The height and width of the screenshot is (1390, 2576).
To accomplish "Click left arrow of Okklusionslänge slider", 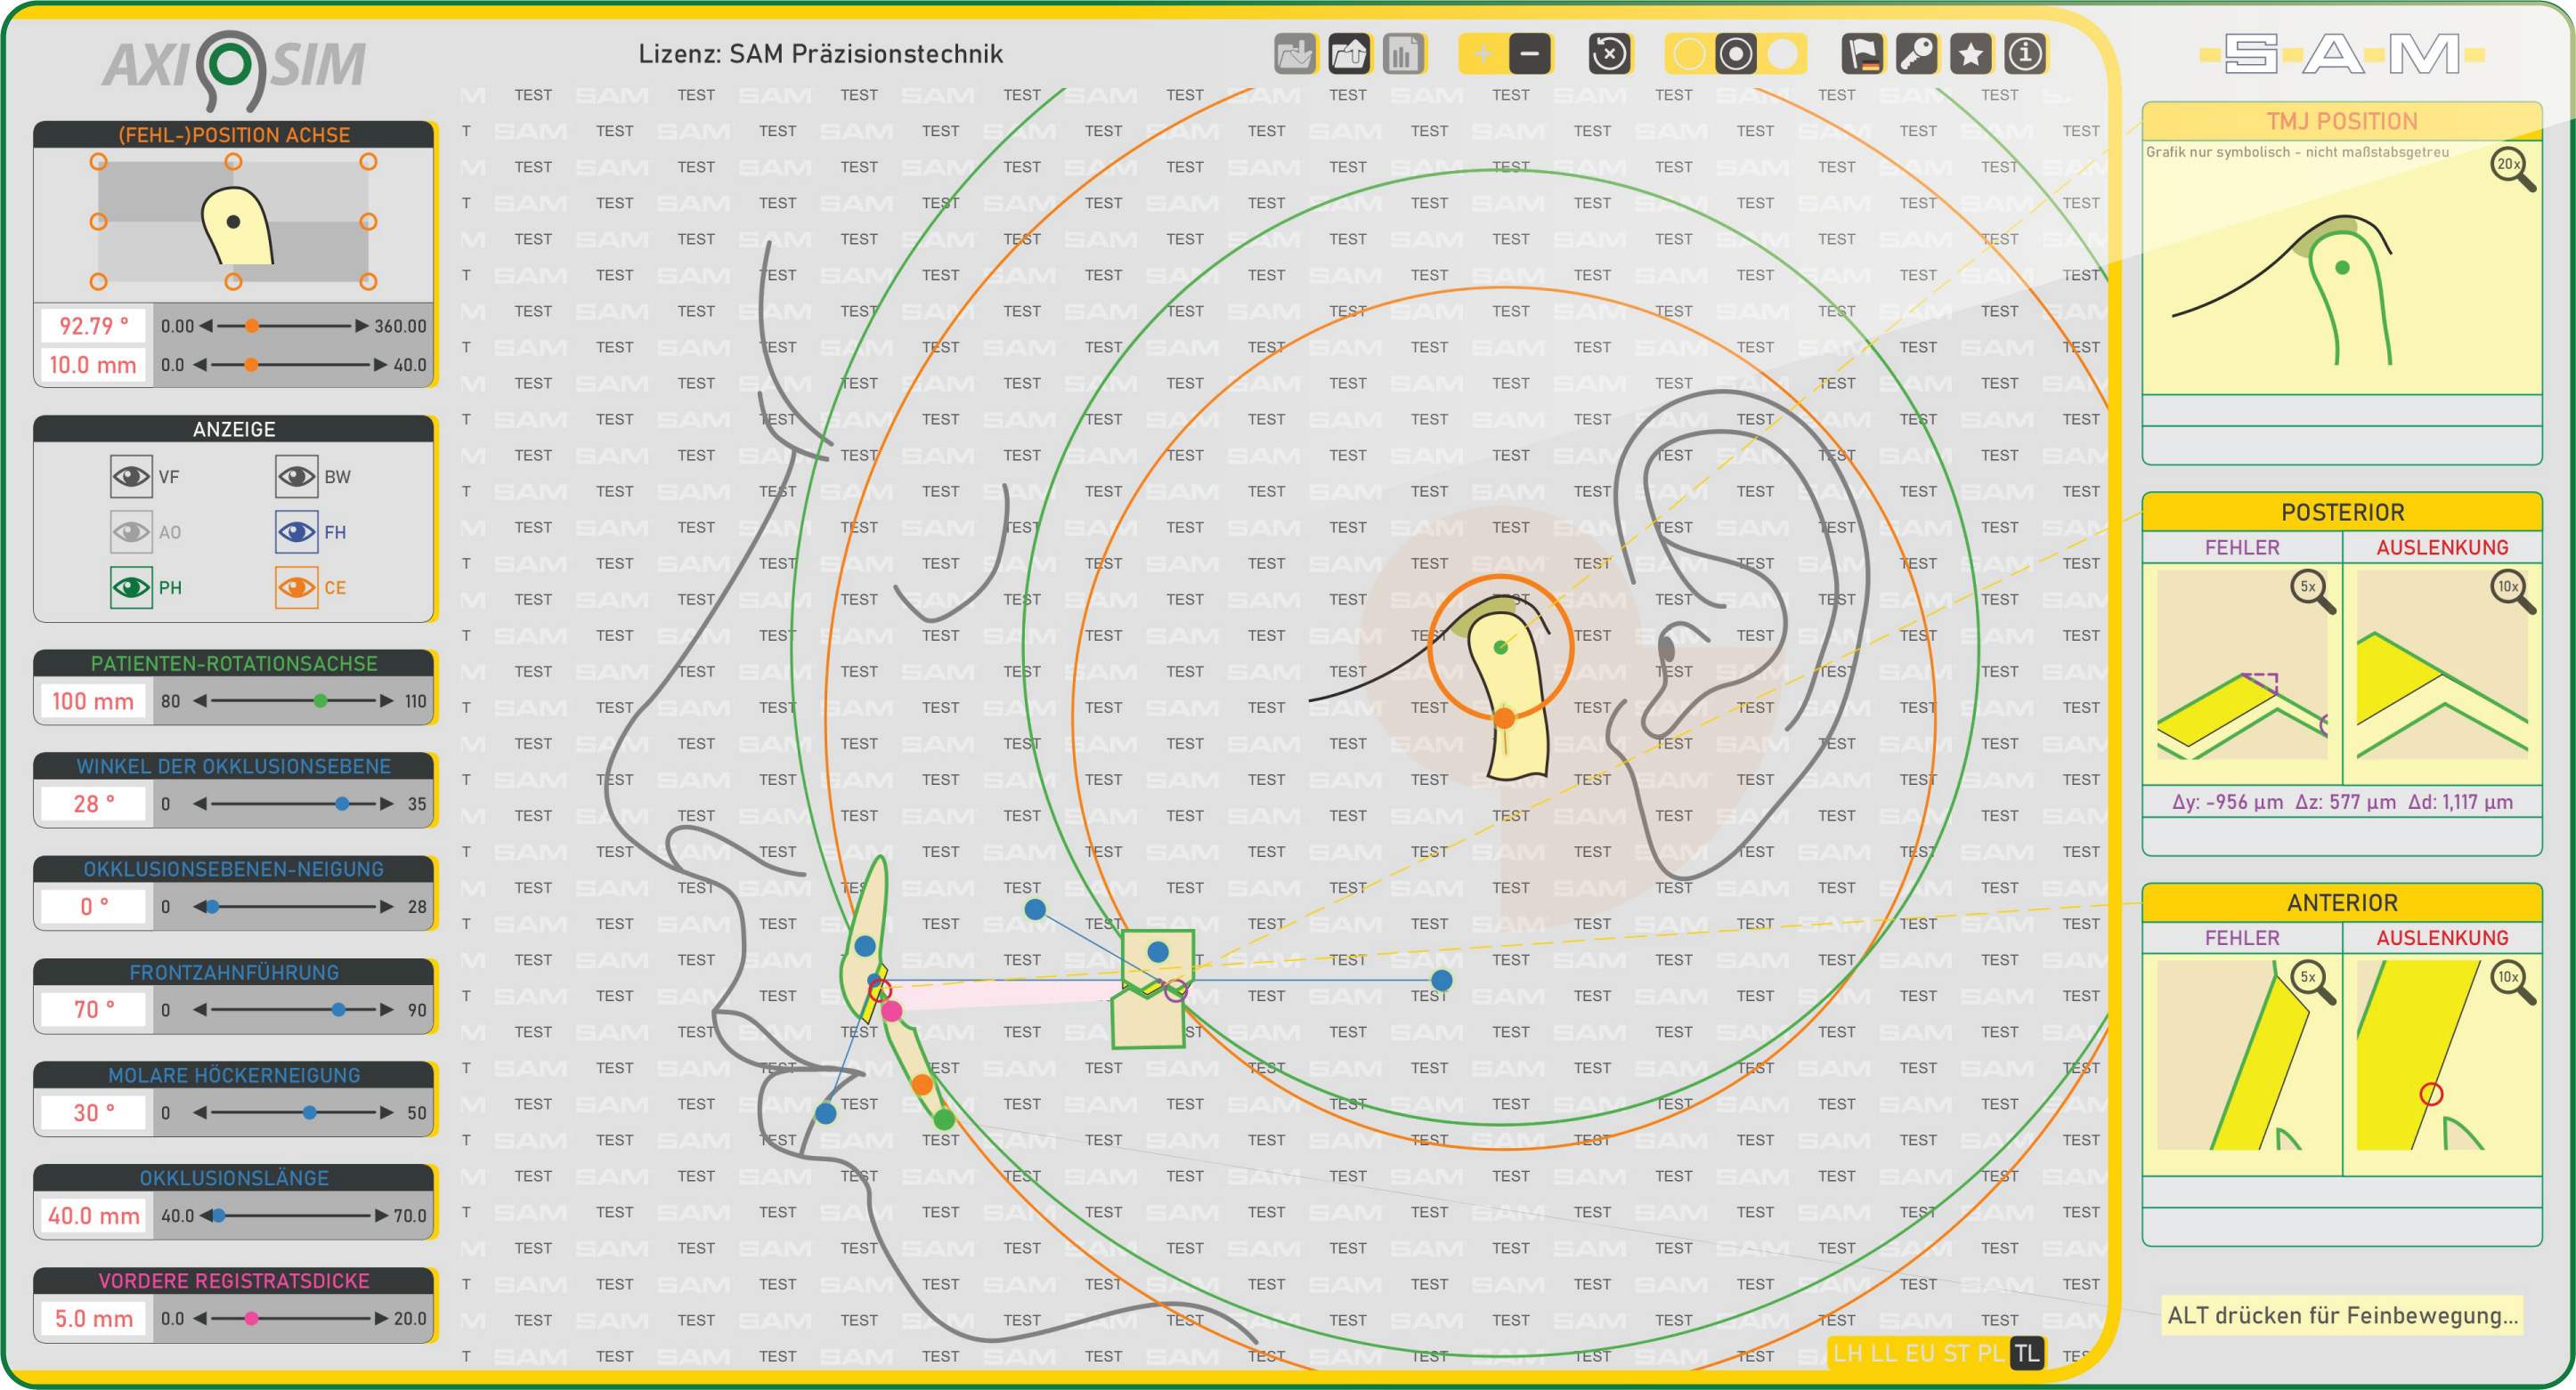I will point(205,1215).
